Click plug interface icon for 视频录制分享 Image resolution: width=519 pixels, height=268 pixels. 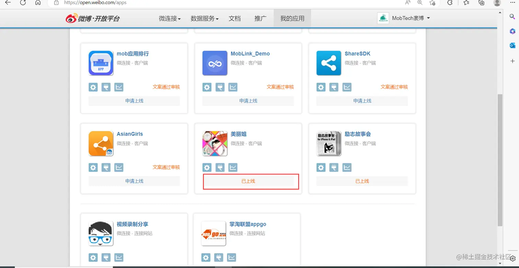[106, 258]
